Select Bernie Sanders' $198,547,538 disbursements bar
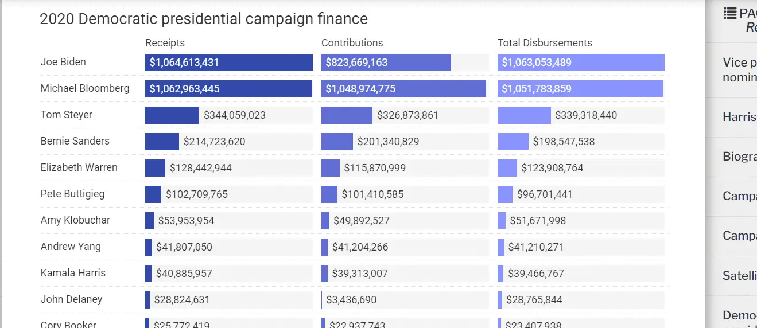This screenshot has height=328, width=757. (513, 142)
